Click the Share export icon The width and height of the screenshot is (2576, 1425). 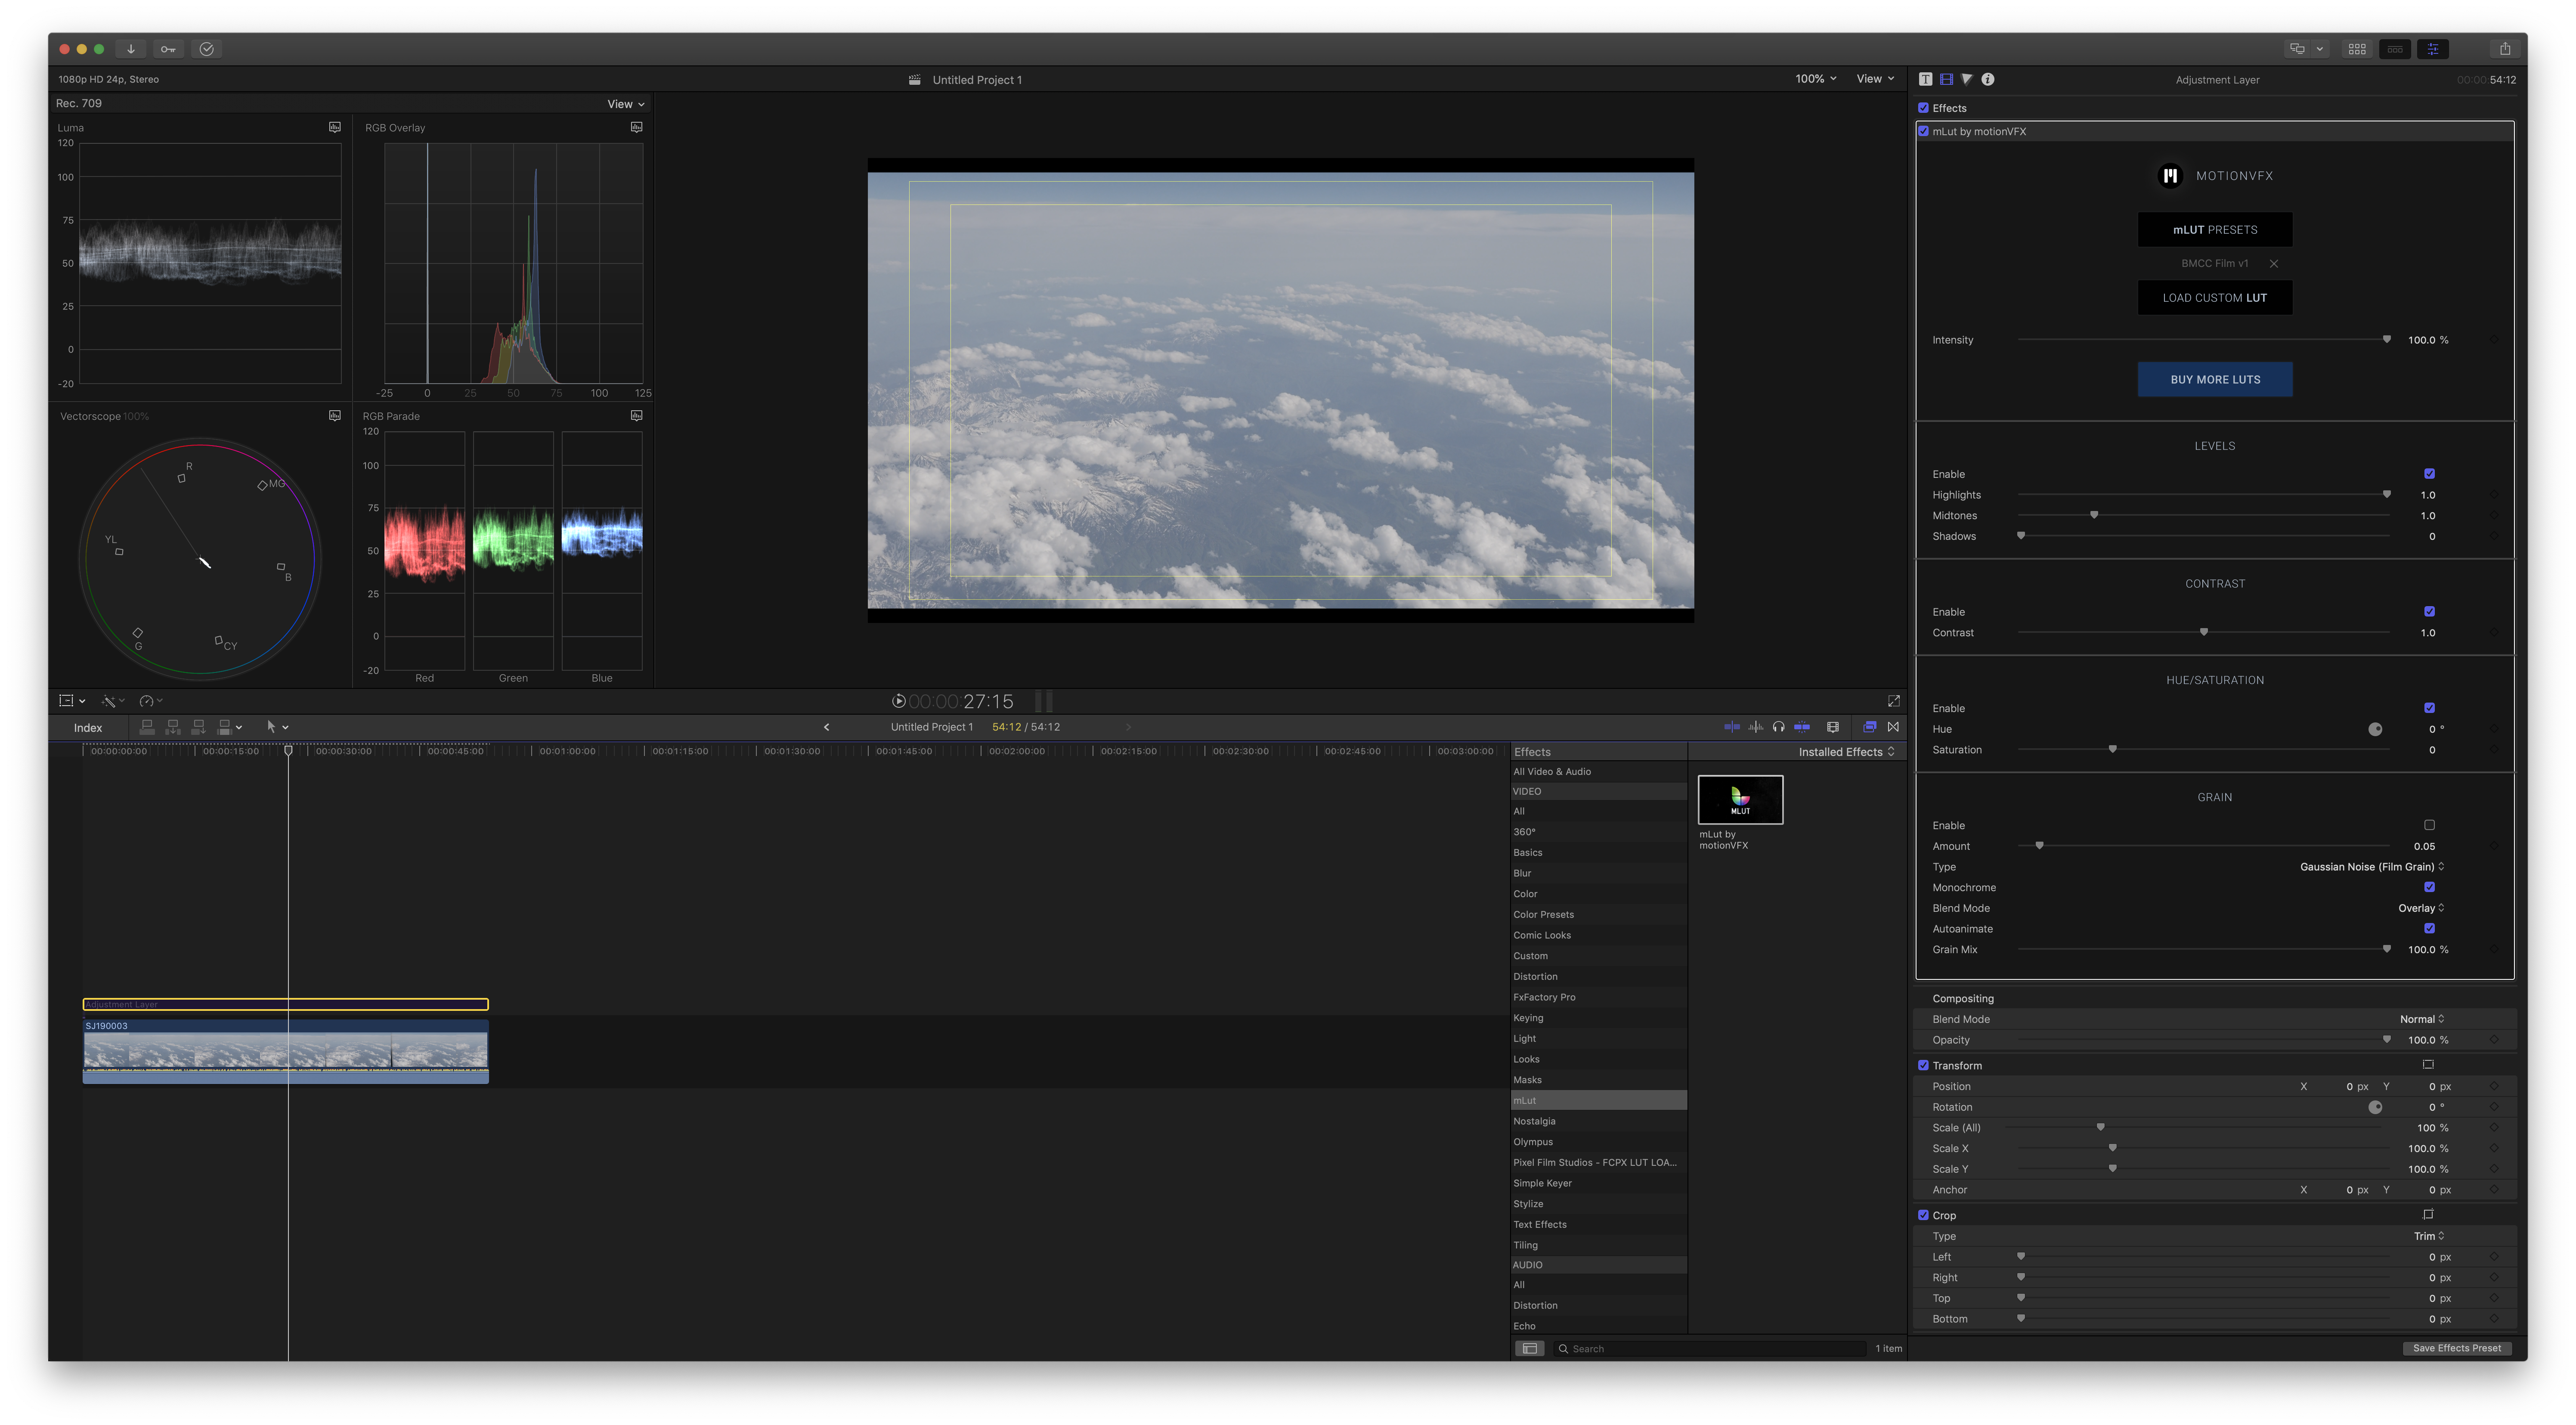(x=2504, y=49)
